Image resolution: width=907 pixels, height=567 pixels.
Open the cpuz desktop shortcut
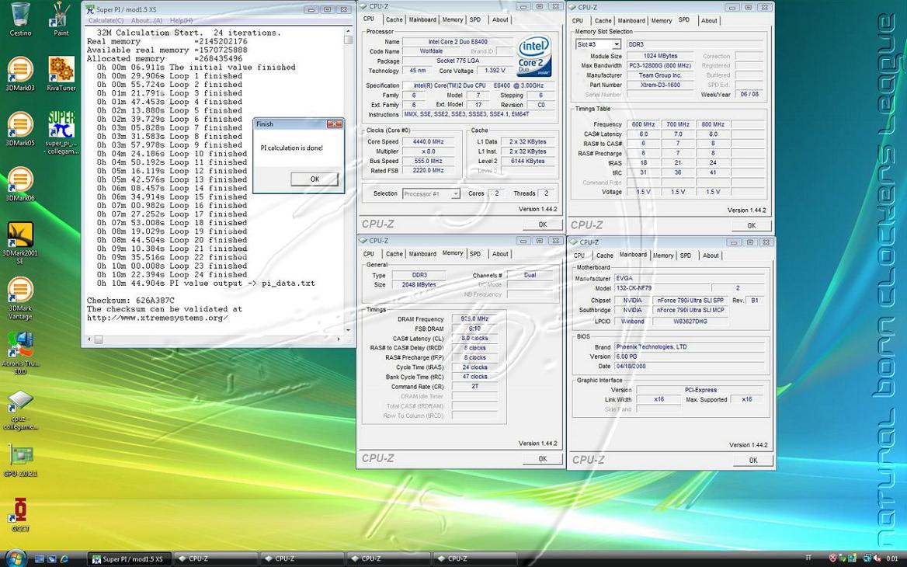coord(20,409)
